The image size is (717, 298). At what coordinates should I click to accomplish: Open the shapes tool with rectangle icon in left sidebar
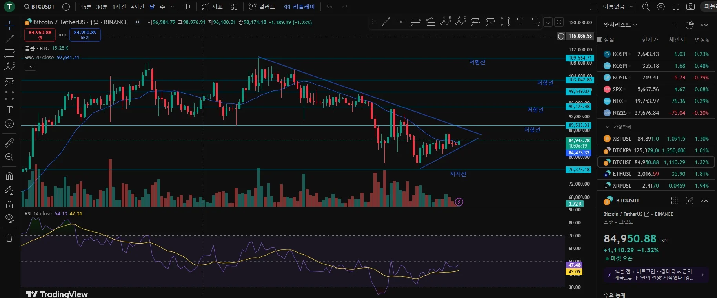click(9, 96)
